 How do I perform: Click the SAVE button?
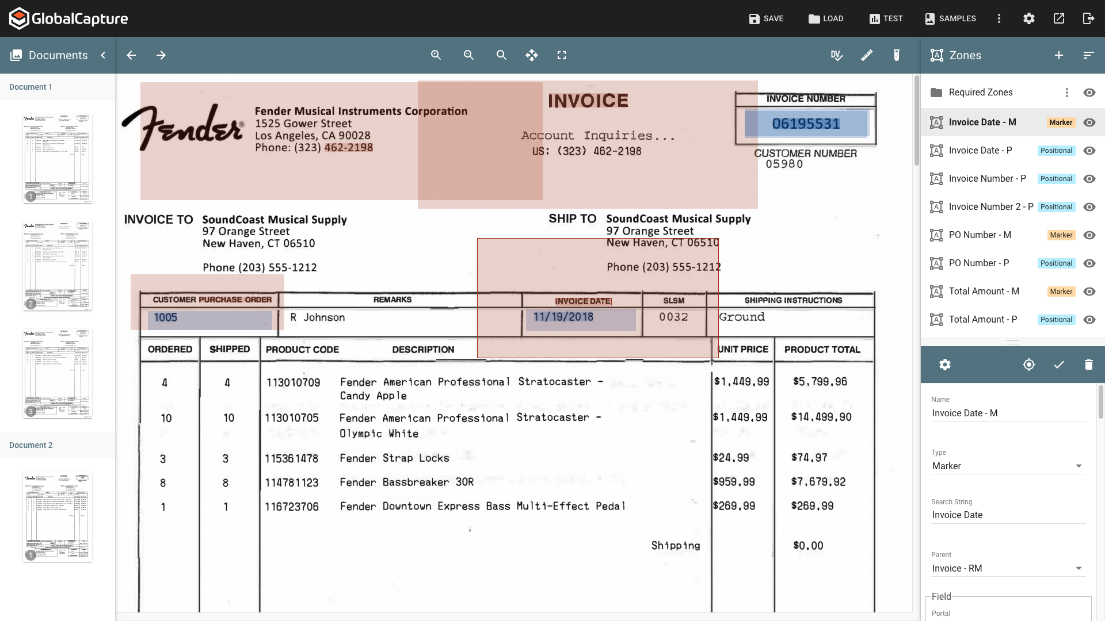click(x=766, y=18)
